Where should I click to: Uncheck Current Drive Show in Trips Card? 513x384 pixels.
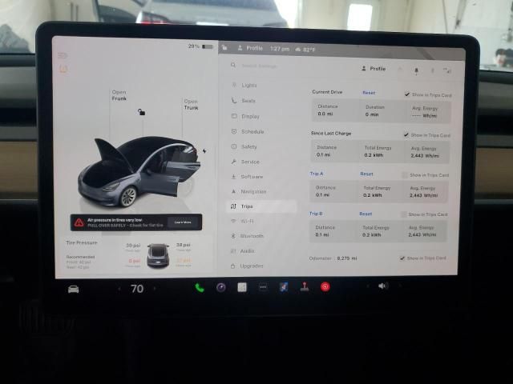(407, 94)
